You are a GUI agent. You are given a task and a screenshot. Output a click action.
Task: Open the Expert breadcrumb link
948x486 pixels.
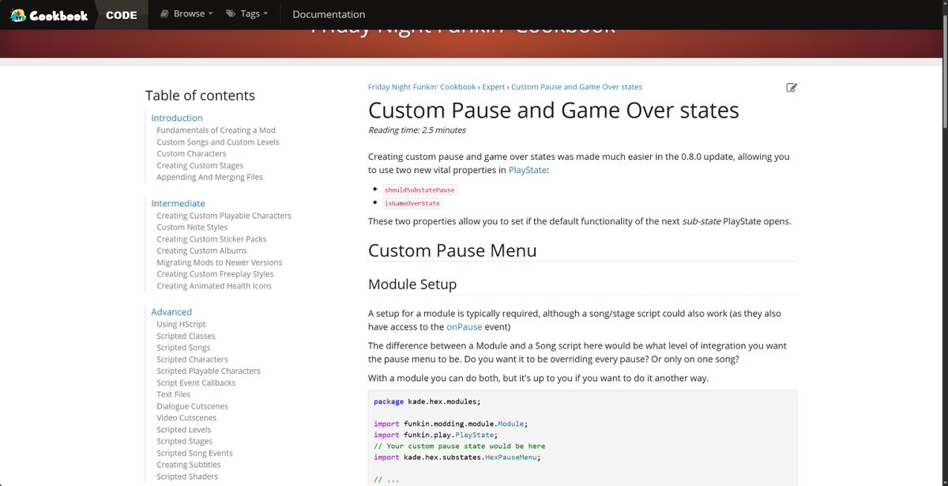[493, 87]
